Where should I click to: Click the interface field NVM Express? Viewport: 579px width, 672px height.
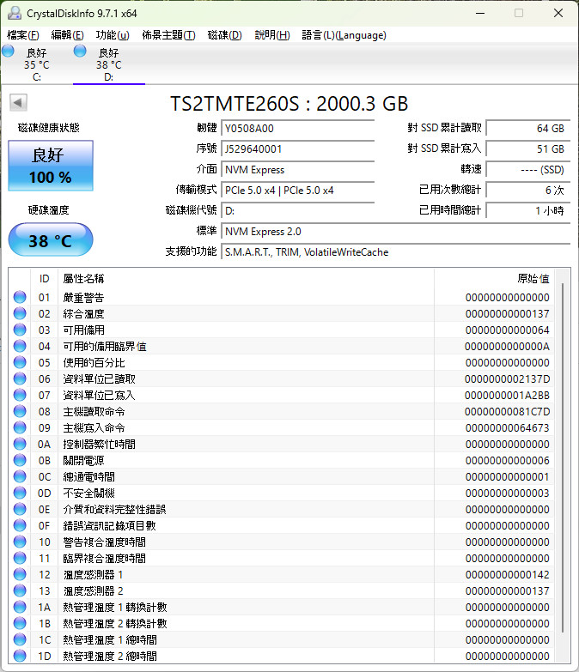point(297,170)
